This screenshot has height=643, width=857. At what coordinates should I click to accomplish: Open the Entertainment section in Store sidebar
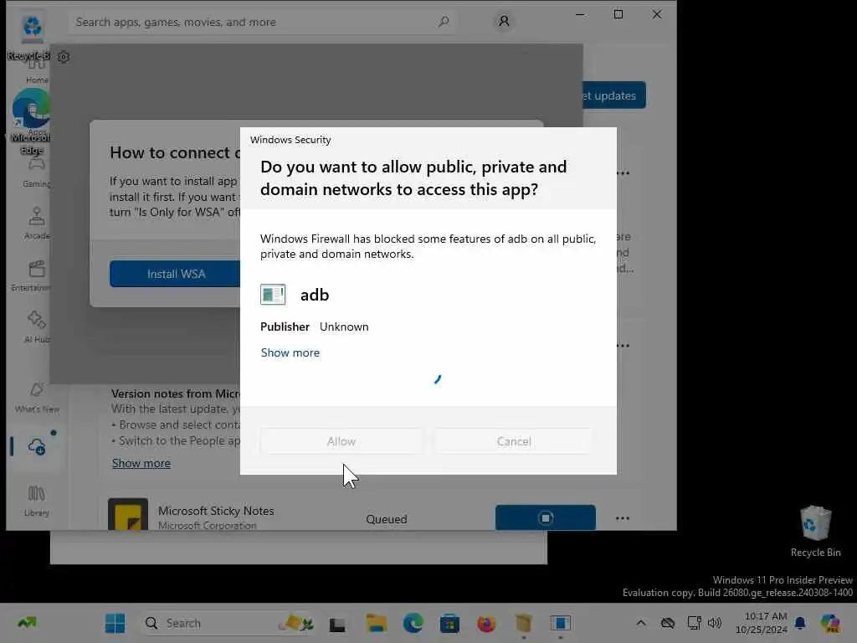pyautogui.click(x=37, y=275)
